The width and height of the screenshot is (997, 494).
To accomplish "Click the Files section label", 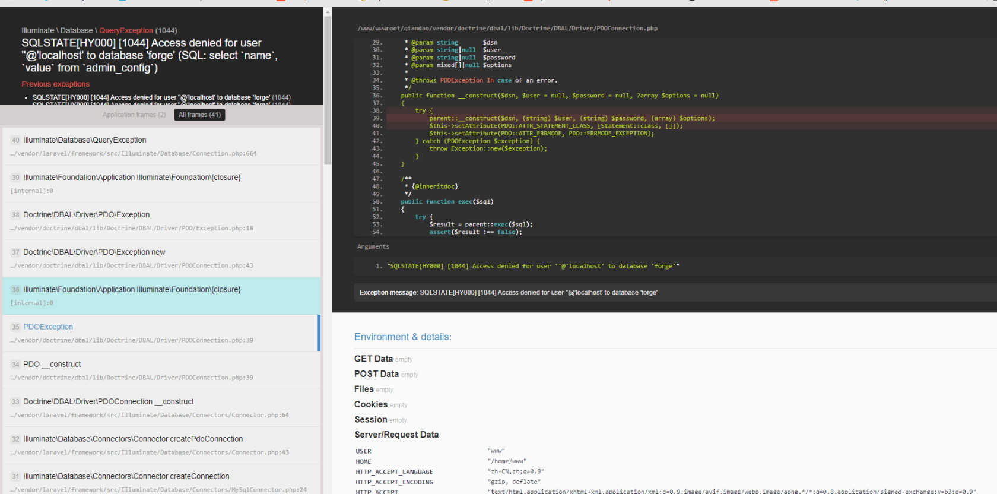I will coord(364,389).
